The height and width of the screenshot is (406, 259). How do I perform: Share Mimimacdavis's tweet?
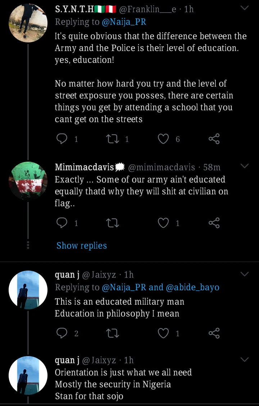click(x=214, y=223)
